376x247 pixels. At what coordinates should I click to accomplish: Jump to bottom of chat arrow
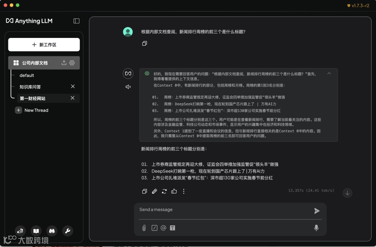(347, 193)
